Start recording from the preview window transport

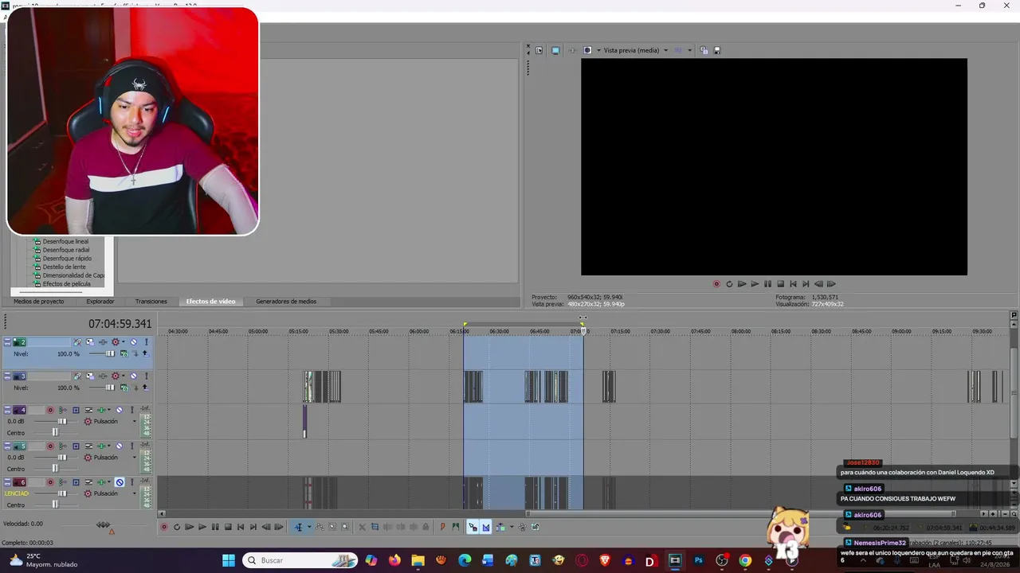point(716,284)
